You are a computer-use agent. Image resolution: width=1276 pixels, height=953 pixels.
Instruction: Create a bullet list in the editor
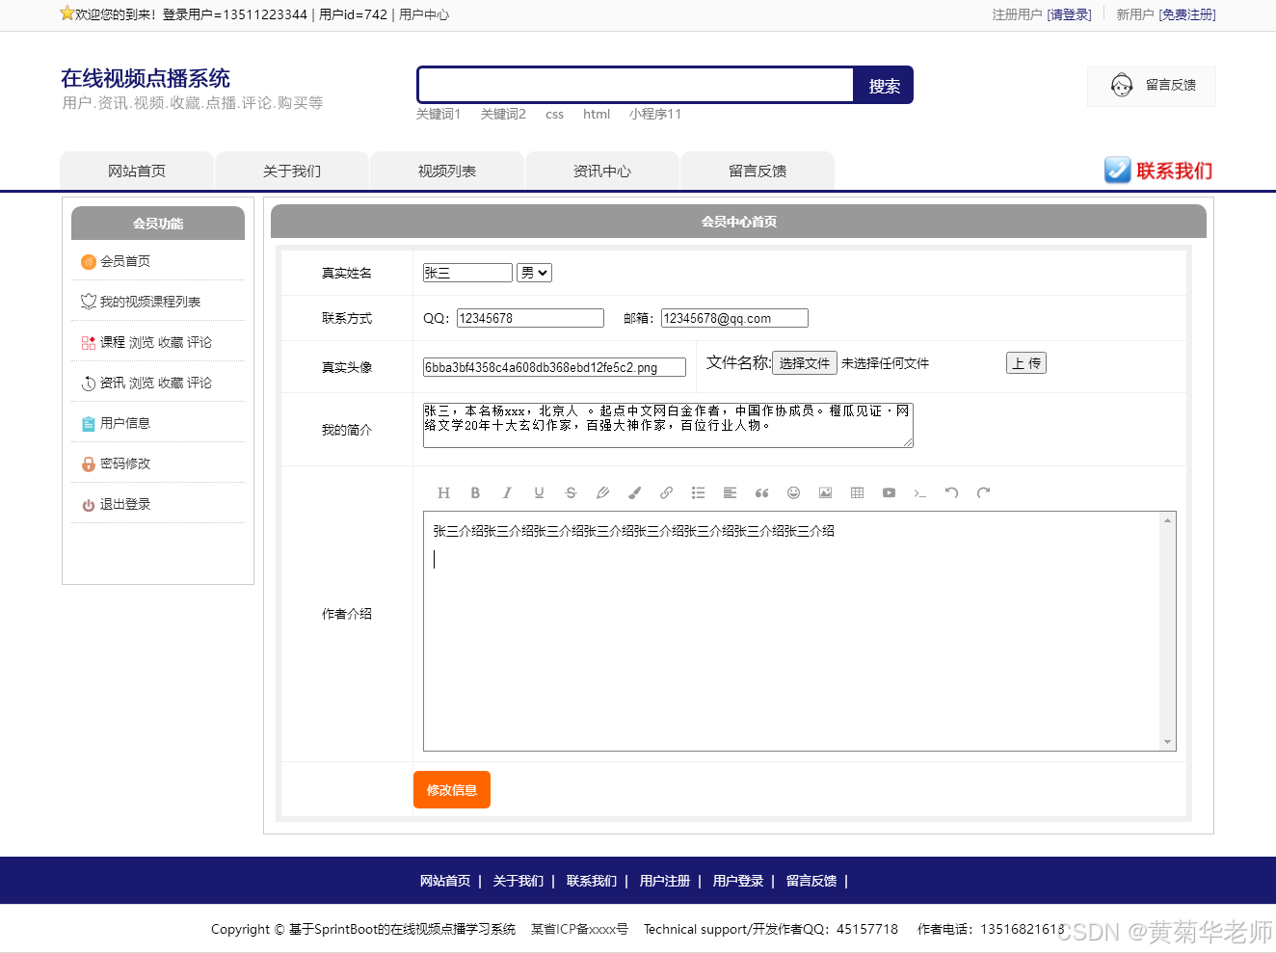pyautogui.click(x=698, y=492)
